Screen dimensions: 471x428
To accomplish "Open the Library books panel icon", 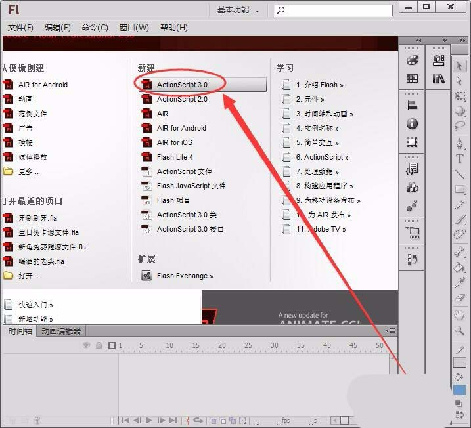I will (439, 79).
